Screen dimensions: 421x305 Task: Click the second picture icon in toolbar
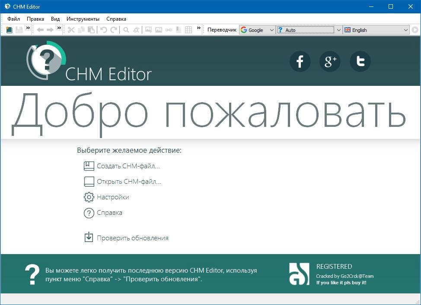pyautogui.click(x=159, y=30)
